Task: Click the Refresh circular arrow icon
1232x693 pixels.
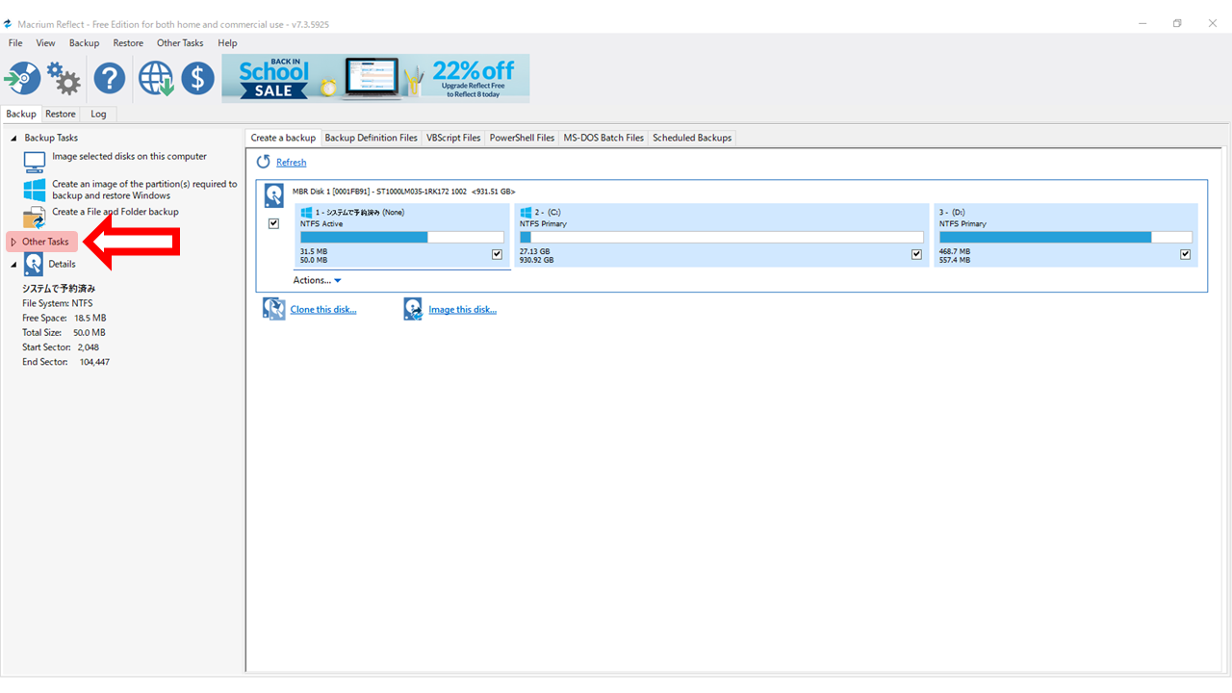Action: (264, 163)
